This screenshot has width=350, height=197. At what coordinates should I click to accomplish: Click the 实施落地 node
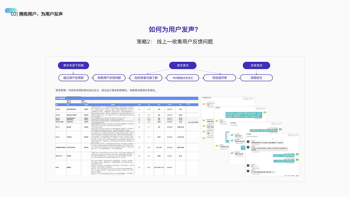[256, 65]
